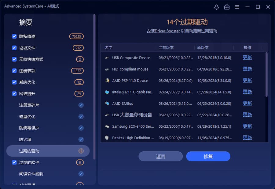Uncheck the 过期的软件 checkbox

(x=14, y=162)
